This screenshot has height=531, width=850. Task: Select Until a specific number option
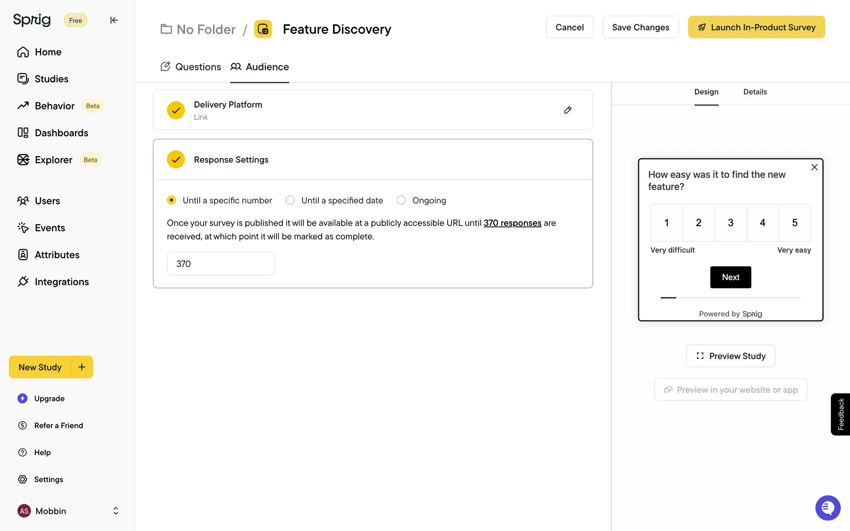click(x=171, y=200)
